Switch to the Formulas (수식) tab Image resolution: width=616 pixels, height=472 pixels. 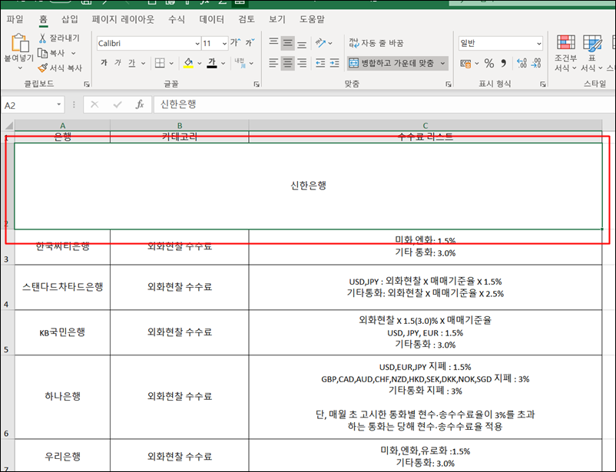pos(177,19)
